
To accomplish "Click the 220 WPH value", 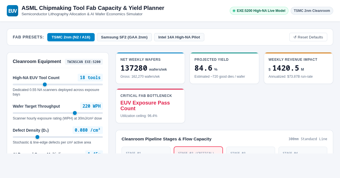I will pos(92,106).
